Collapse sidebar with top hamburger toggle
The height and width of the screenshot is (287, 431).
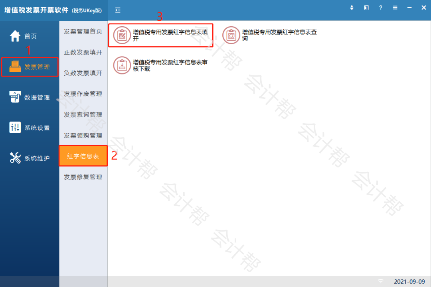pos(118,10)
